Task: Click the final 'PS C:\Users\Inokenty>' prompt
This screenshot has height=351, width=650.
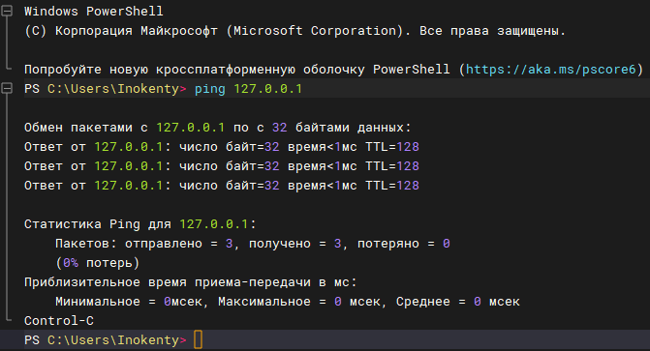Action: 106,339
